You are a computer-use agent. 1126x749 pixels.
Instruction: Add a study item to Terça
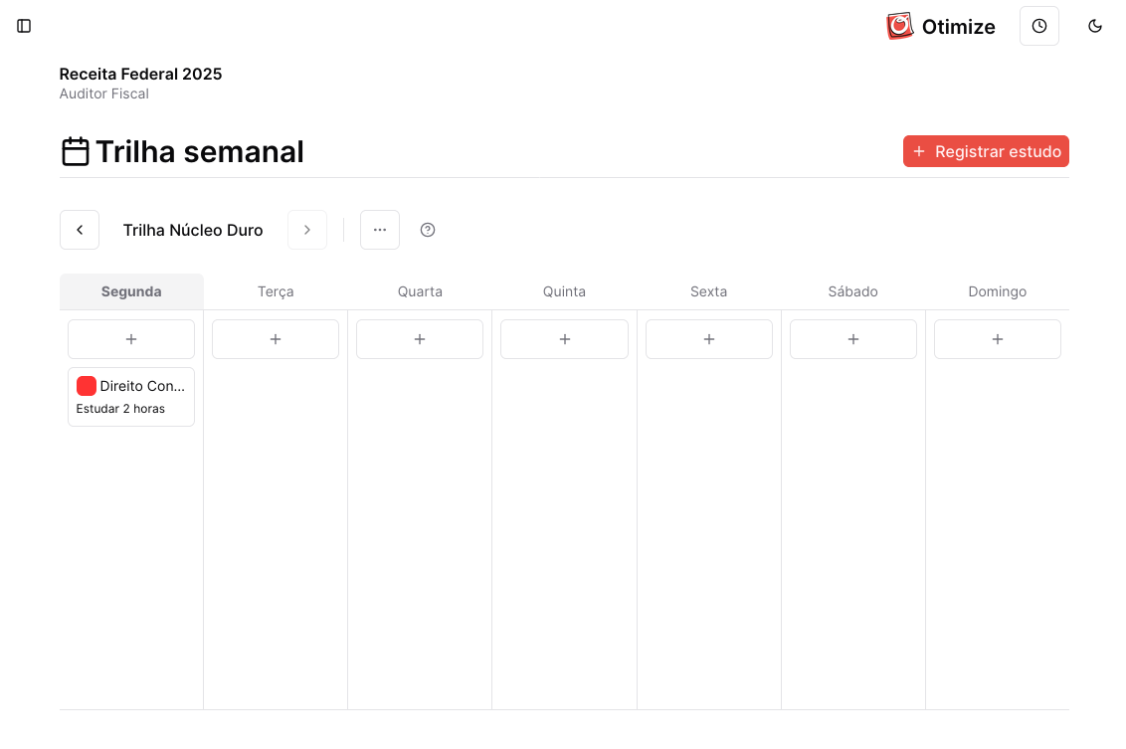[x=276, y=339]
